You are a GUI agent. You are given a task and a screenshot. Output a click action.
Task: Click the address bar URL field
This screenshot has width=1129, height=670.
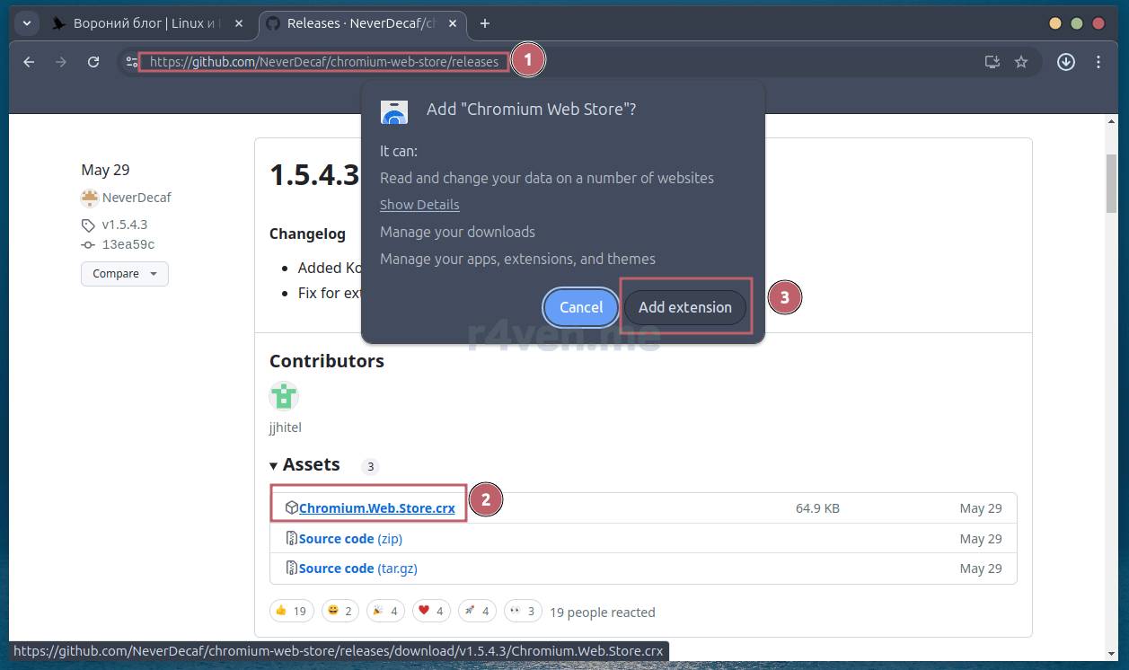pyautogui.click(x=323, y=62)
